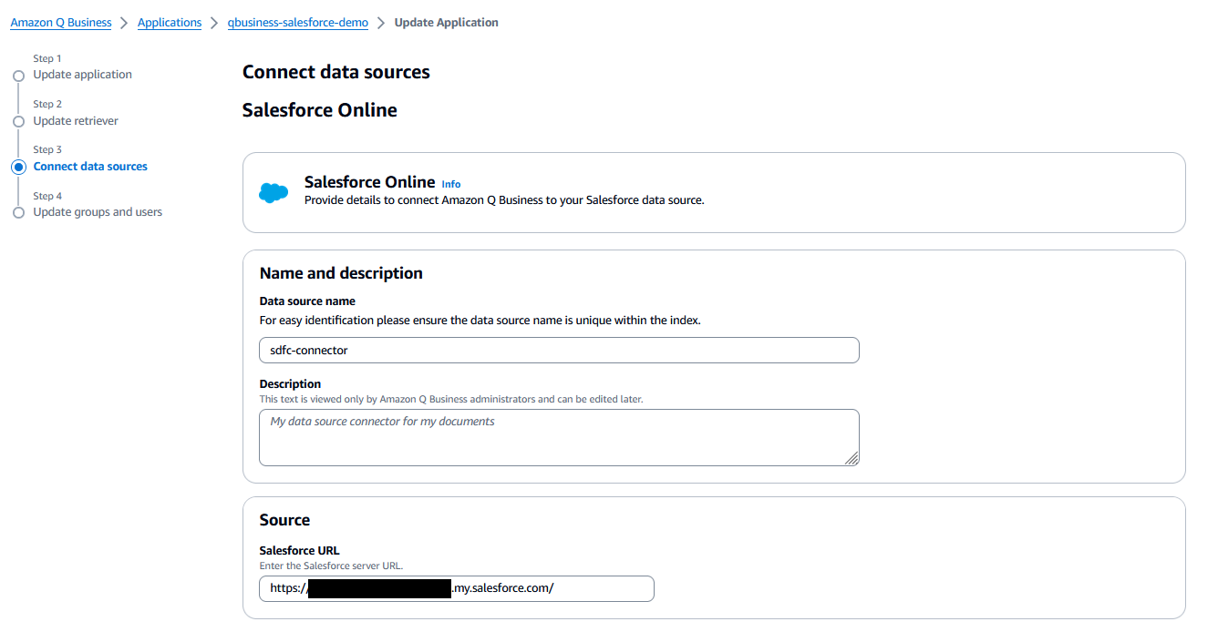Open the Info link beside Salesforce Online
Screen dimensions: 1218x632
[x=450, y=184]
